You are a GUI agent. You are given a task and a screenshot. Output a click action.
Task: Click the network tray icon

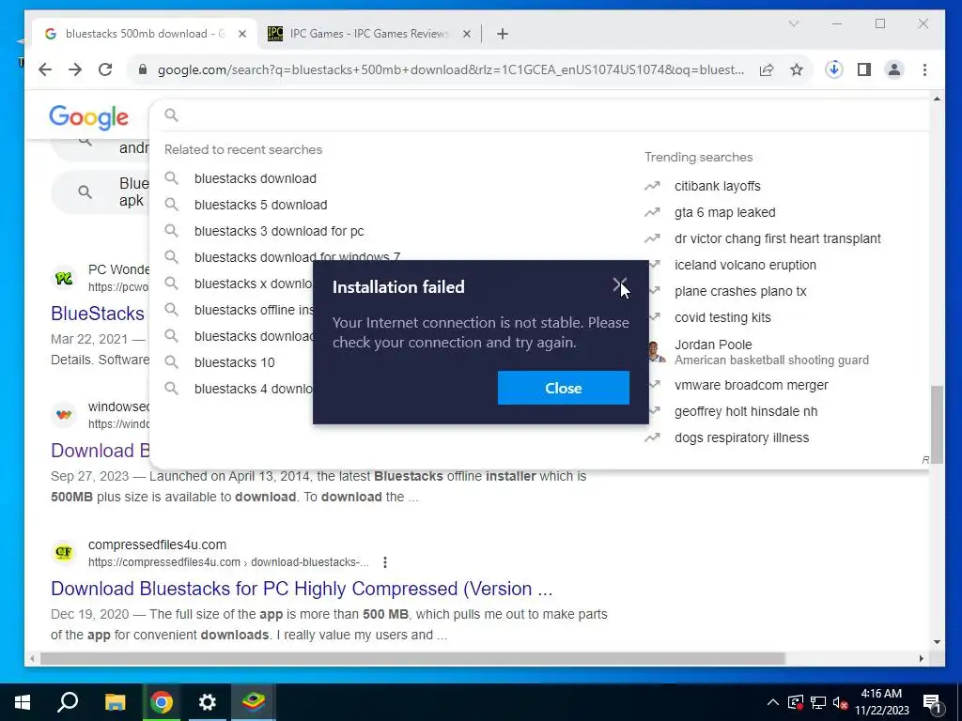(818, 702)
